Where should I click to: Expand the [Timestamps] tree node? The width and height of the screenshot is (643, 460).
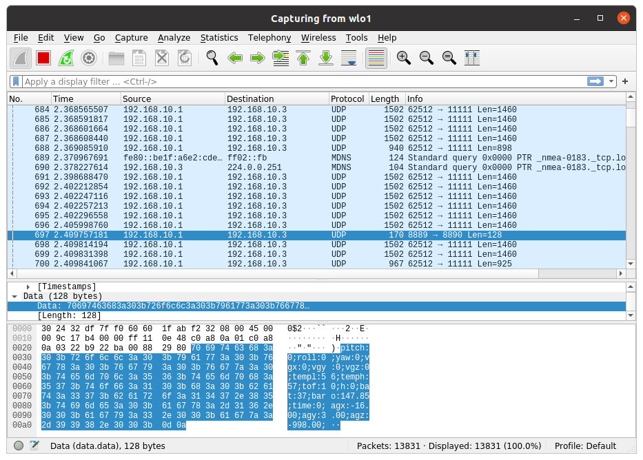(28, 286)
